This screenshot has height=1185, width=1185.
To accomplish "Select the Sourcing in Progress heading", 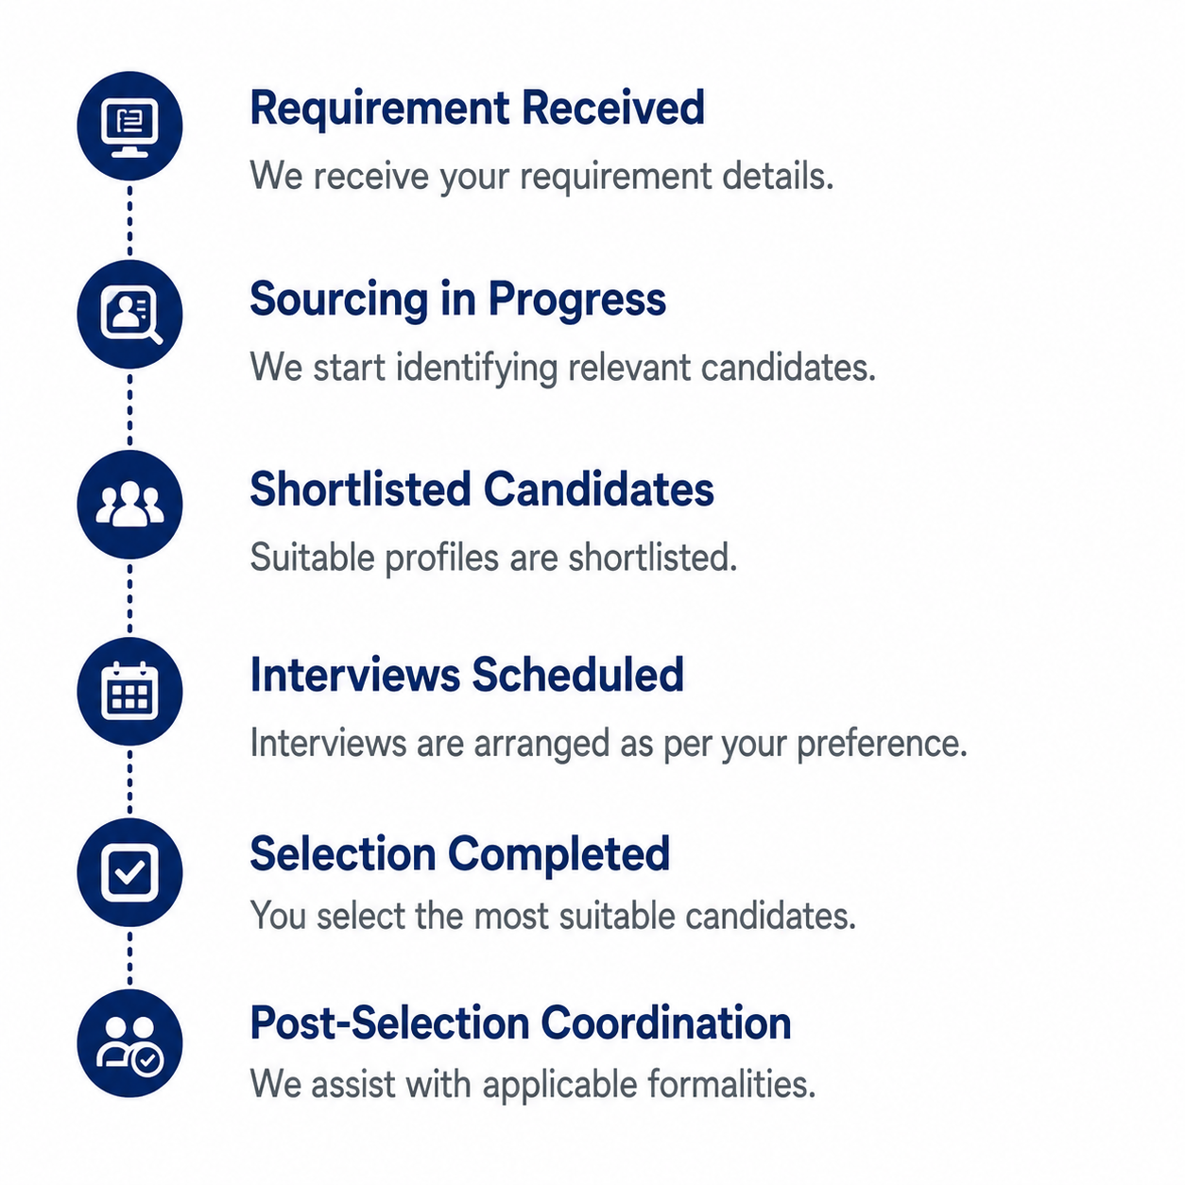I will tap(457, 300).
